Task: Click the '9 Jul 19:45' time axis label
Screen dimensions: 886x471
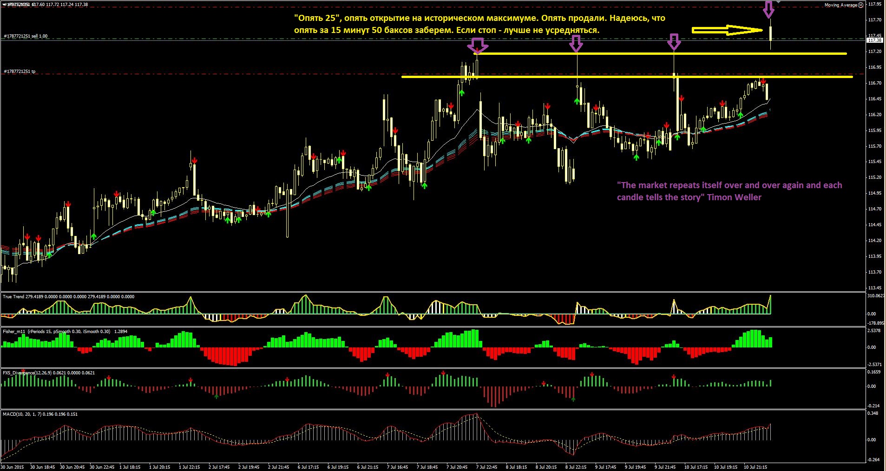Action: 635,467
